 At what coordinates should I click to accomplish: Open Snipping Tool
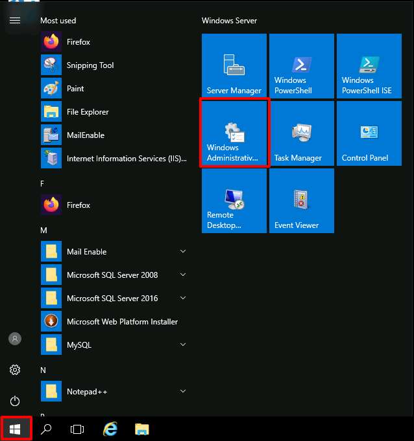coord(114,65)
